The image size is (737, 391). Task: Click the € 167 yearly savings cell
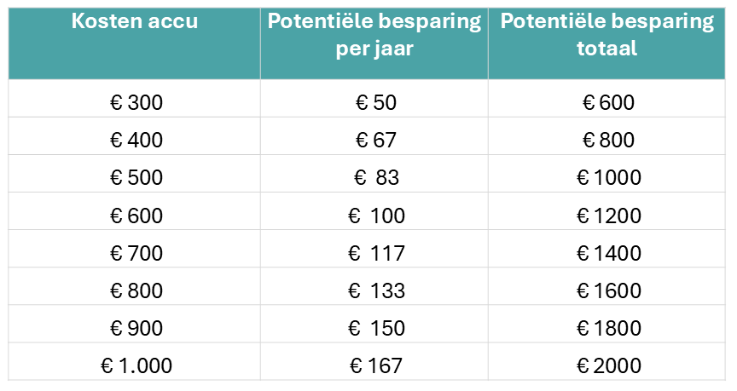click(x=376, y=365)
